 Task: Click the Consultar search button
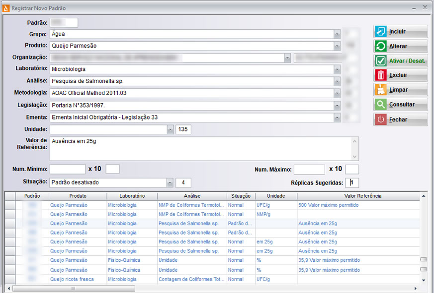point(401,105)
